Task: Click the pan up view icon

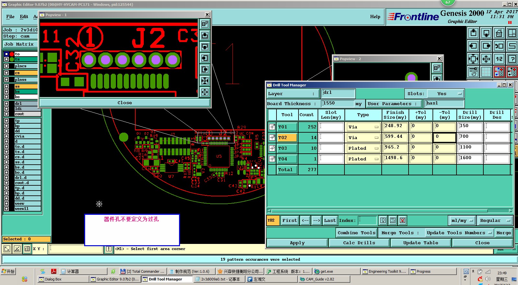Action: click(x=473, y=33)
